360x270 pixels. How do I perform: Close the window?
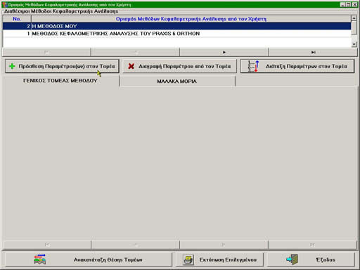click(354, 4)
